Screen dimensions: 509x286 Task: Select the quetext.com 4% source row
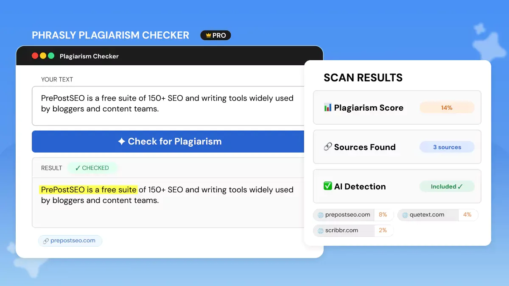438,215
